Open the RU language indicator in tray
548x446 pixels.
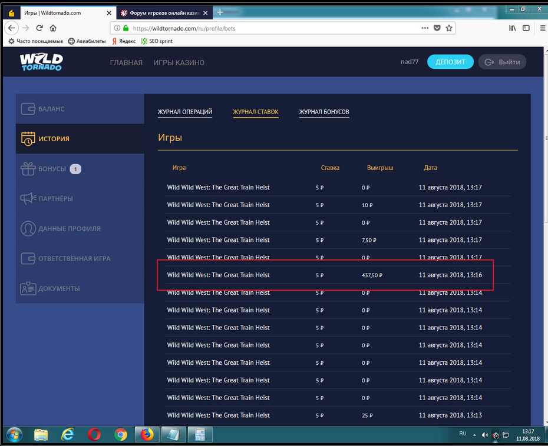coord(463,434)
